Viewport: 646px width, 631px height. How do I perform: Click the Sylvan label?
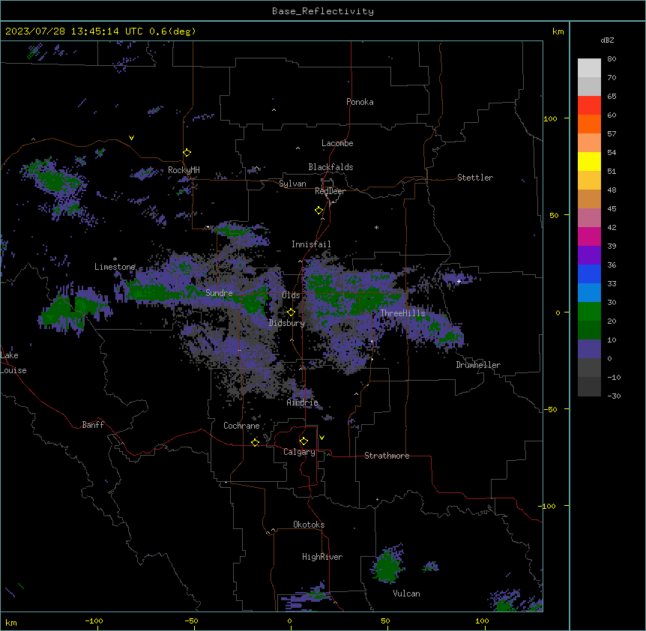292,184
